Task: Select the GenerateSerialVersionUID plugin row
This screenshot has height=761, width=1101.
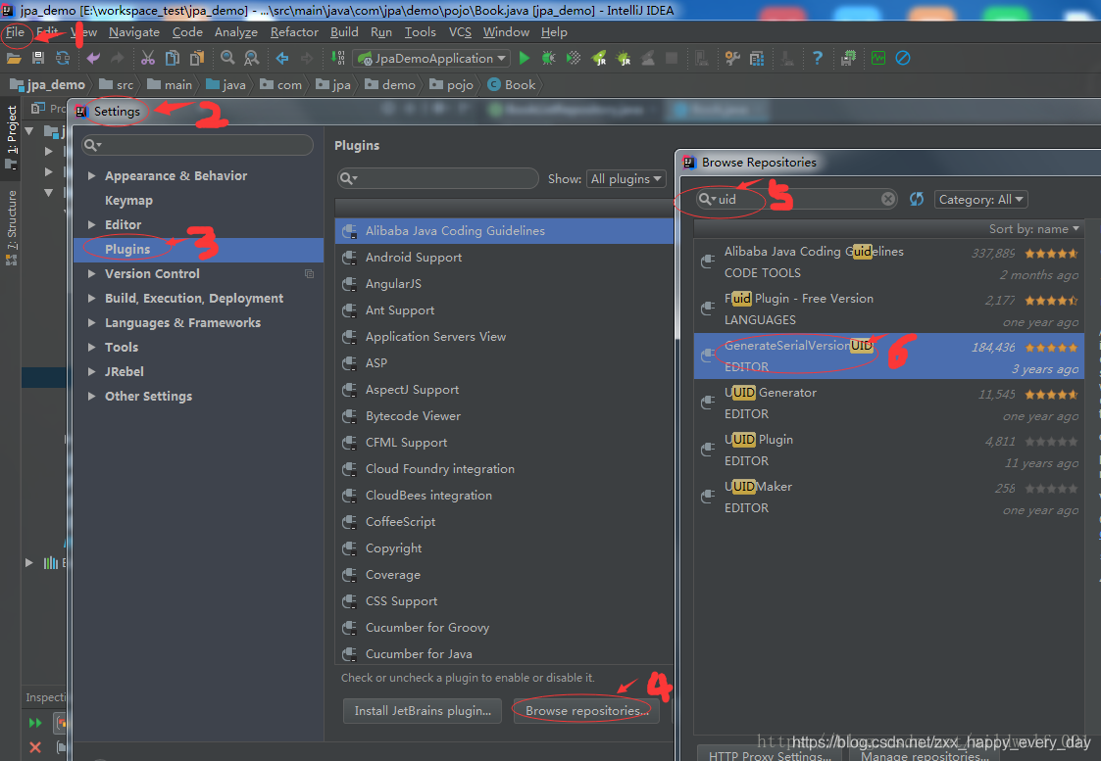Action: 889,357
